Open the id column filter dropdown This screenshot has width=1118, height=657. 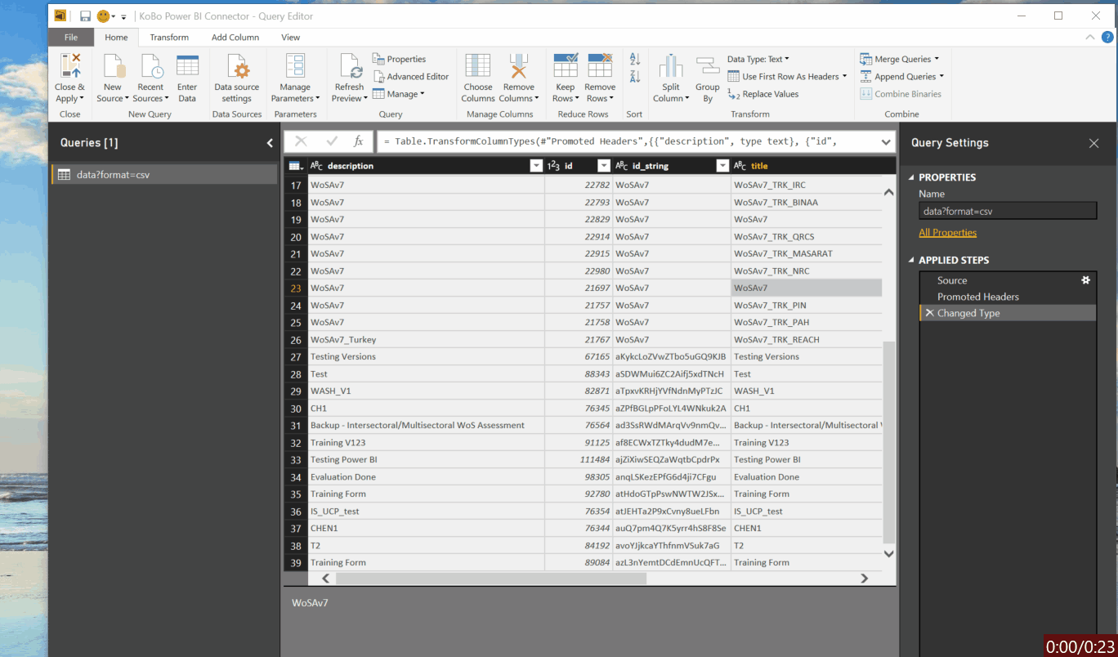604,166
